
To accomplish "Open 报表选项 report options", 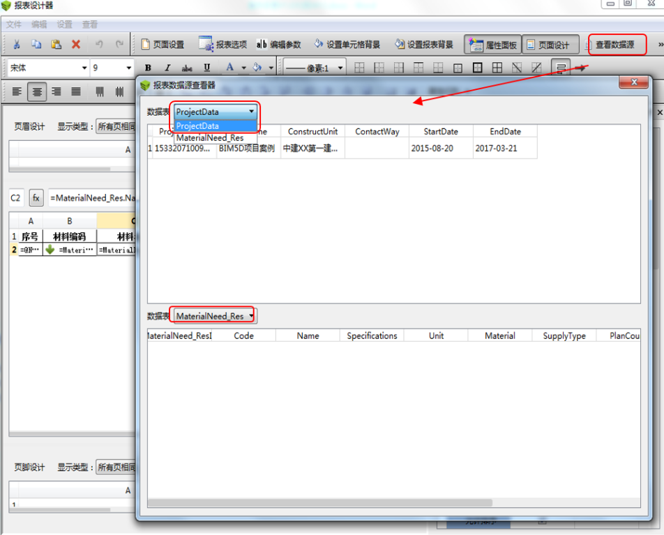I will click(x=222, y=45).
